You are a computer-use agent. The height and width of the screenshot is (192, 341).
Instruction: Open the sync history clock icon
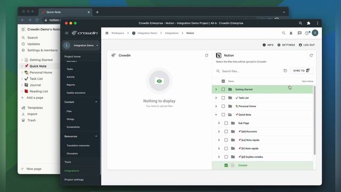tap(285, 70)
